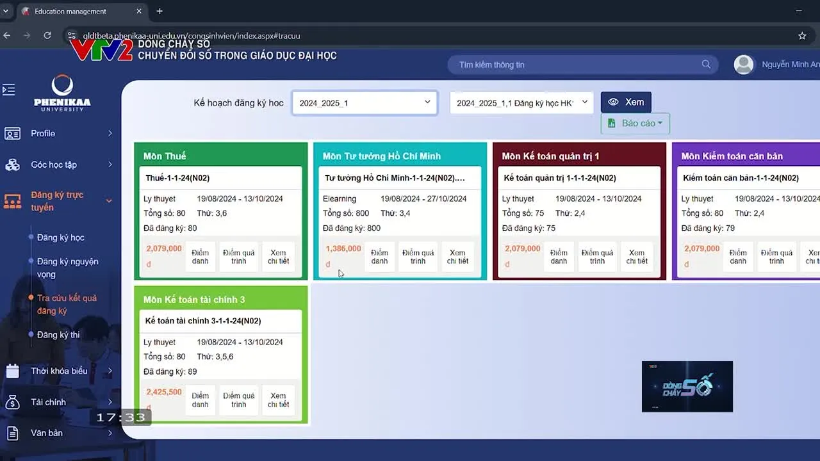Collapse the Đăng ký trực tuyến menu
The width and height of the screenshot is (820, 461).
point(108,201)
